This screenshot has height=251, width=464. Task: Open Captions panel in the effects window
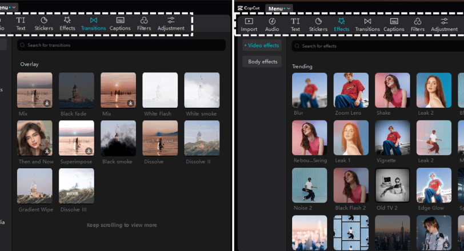tap(394, 25)
